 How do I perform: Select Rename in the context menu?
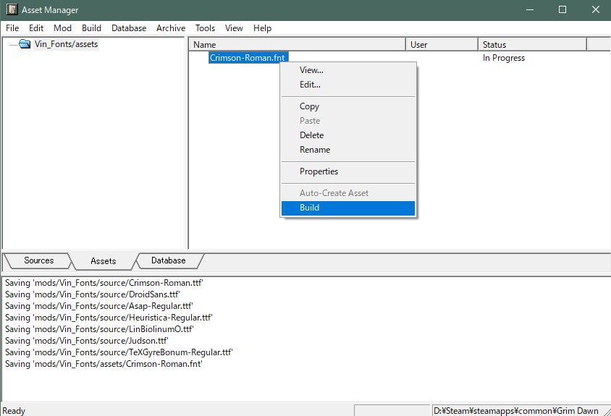pos(314,150)
